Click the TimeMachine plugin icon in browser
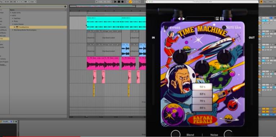The width and height of the screenshot is (276, 137). pos(17,27)
